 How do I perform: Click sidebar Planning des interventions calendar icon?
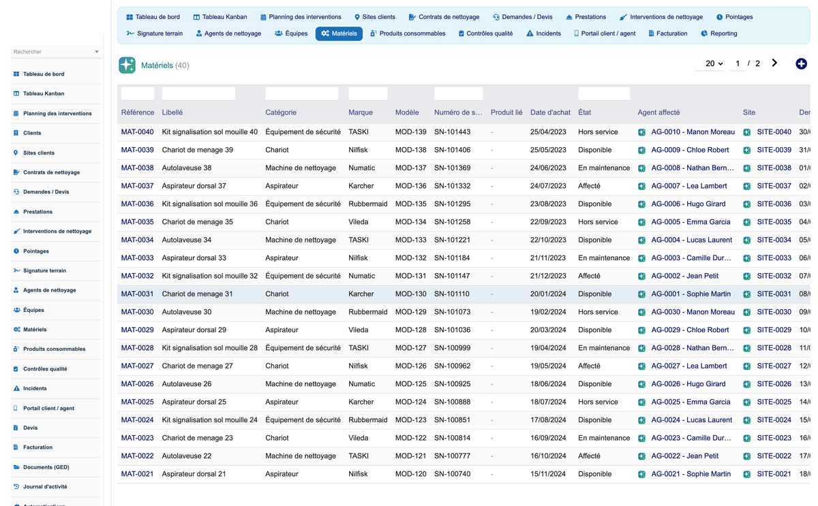[x=16, y=114]
